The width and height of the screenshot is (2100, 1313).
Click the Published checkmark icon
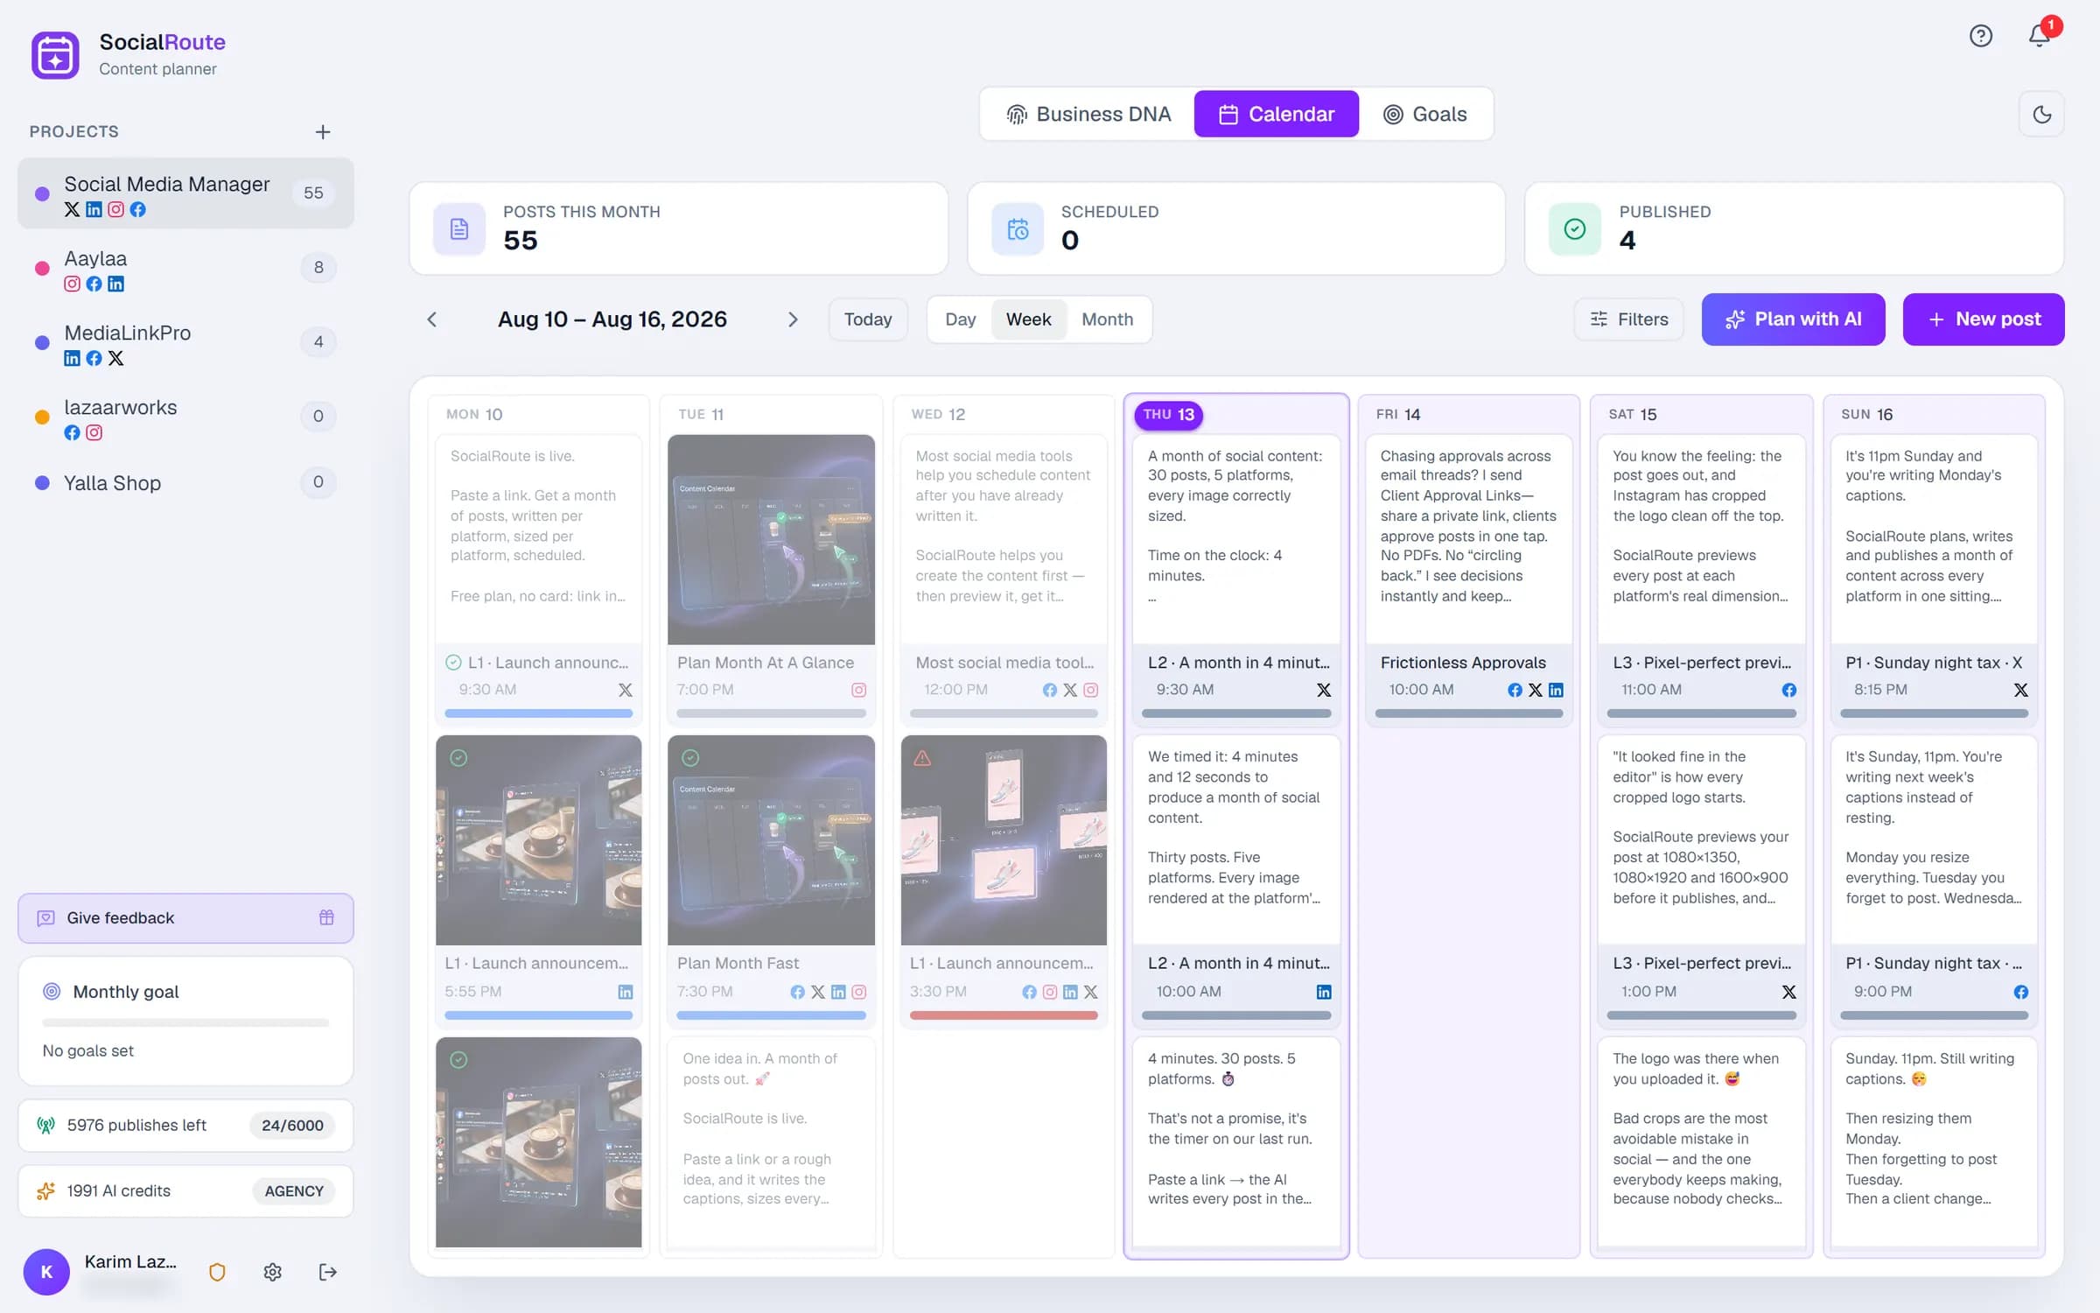pos(1575,229)
